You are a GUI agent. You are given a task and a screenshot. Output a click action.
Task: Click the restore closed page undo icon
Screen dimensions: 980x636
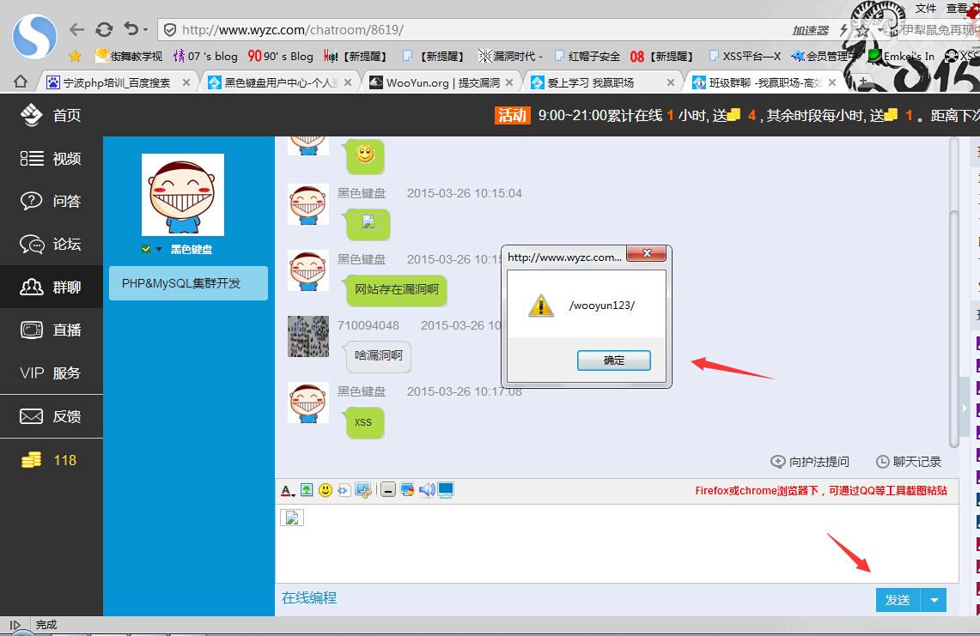click(x=131, y=28)
